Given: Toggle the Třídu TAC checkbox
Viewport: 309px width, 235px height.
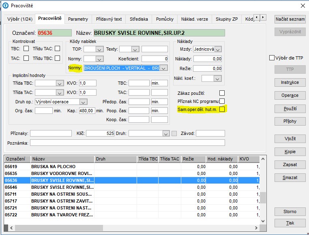Looking at the screenshot, I should 57,49.
